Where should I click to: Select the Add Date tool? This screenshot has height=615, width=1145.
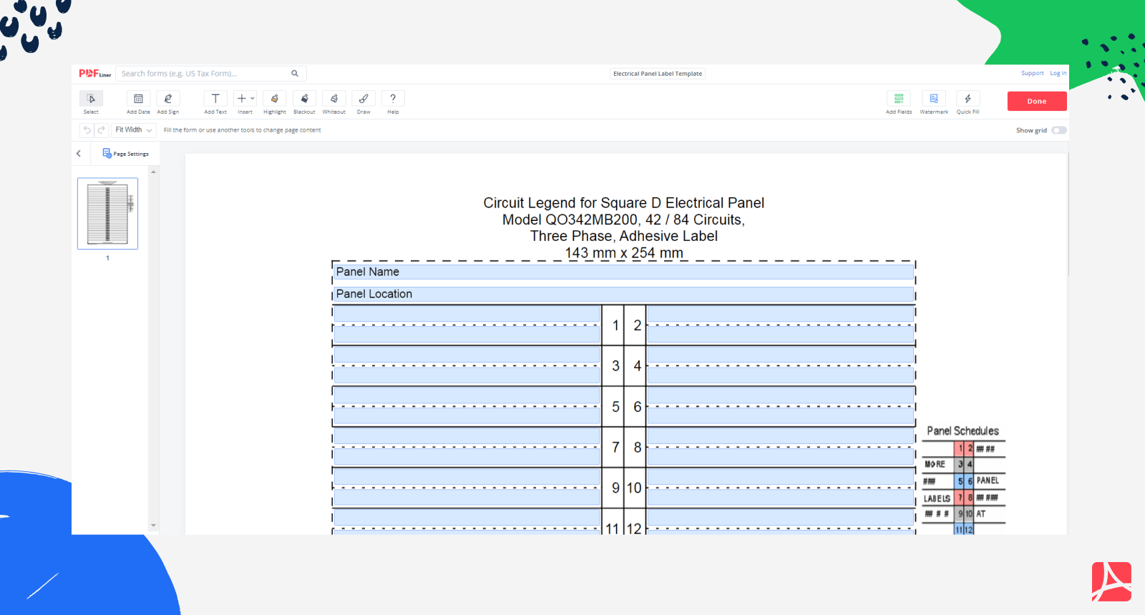[x=138, y=99]
